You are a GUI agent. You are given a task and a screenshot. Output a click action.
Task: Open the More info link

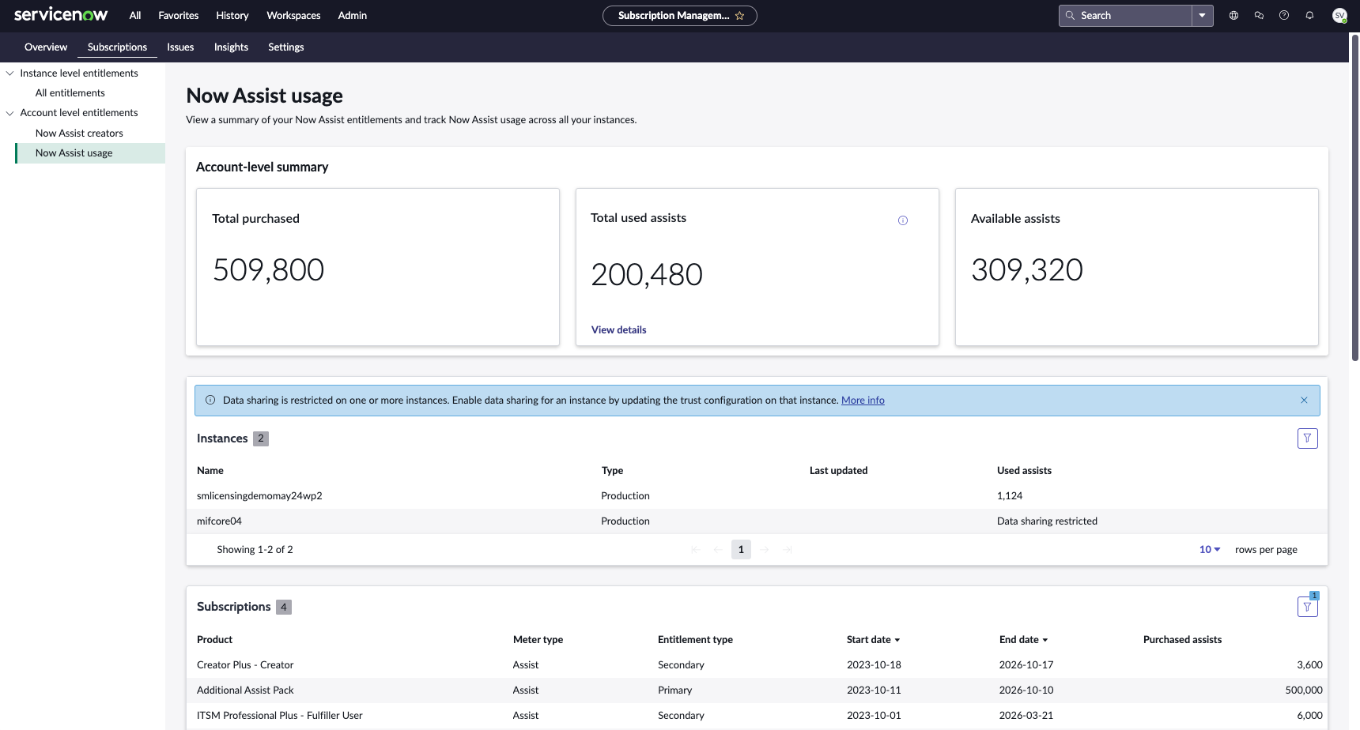pos(863,401)
